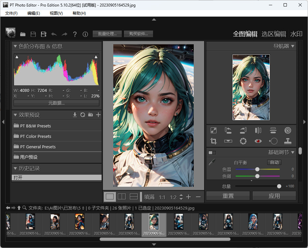This screenshot has width=308, height=248.
Task: Add a new preset with the plus icon
Action: pyautogui.click(x=98, y=115)
